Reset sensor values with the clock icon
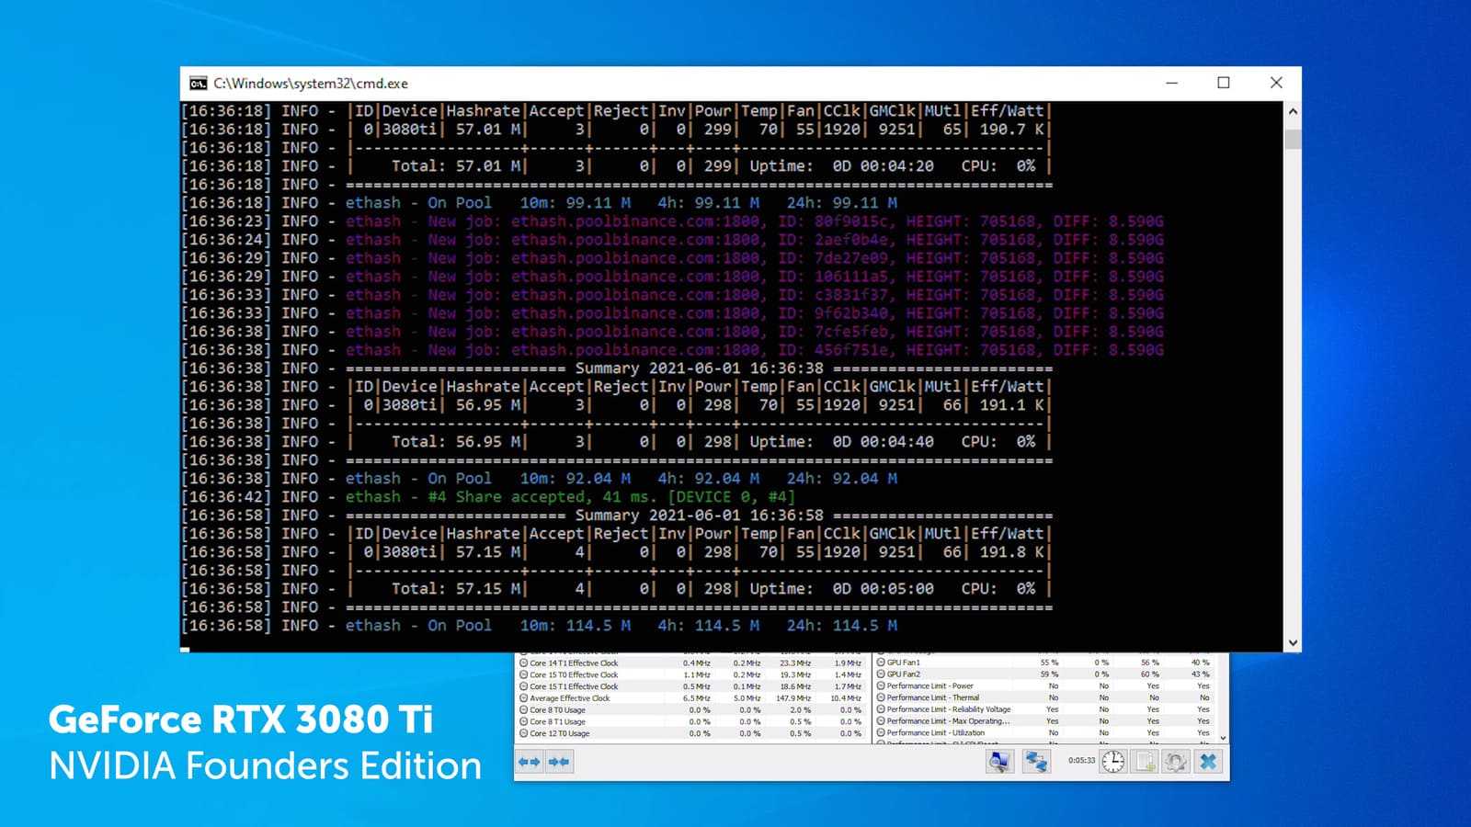1471x827 pixels. [1113, 762]
